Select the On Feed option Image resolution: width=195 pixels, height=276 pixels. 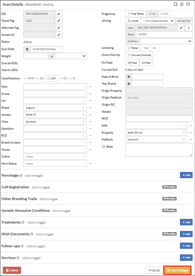pyautogui.click(x=146, y=63)
